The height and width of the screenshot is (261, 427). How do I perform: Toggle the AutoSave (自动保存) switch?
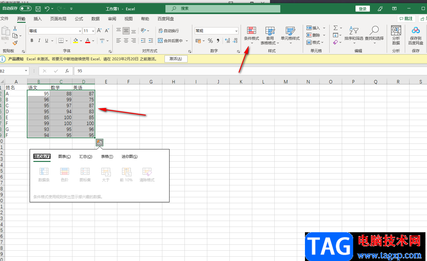tap(26, 8)
